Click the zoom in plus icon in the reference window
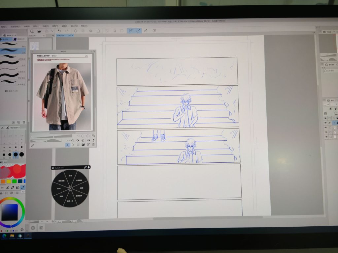The image size is (338, 253). (x=88, y=136)
